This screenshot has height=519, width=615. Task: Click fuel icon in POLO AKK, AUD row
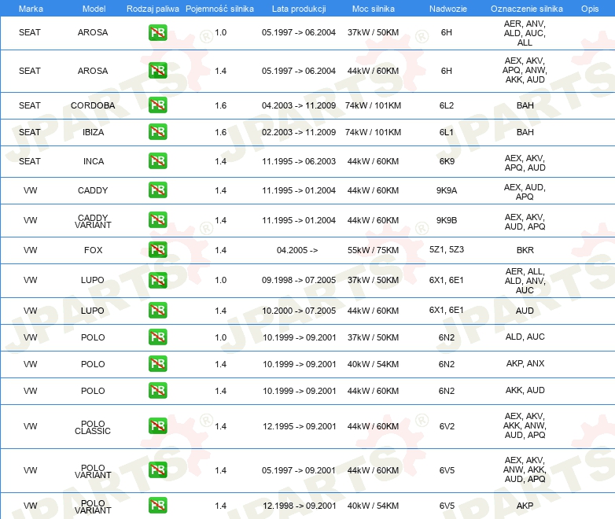click(x=157, y=390)
